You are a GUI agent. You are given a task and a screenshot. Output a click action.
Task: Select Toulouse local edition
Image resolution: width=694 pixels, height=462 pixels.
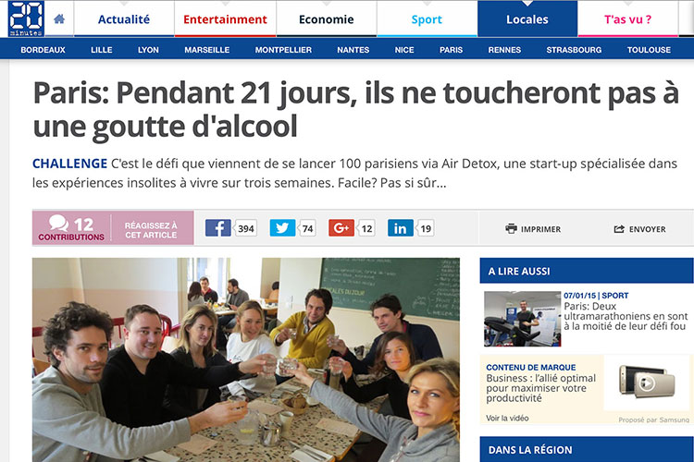tap(649, 50)
